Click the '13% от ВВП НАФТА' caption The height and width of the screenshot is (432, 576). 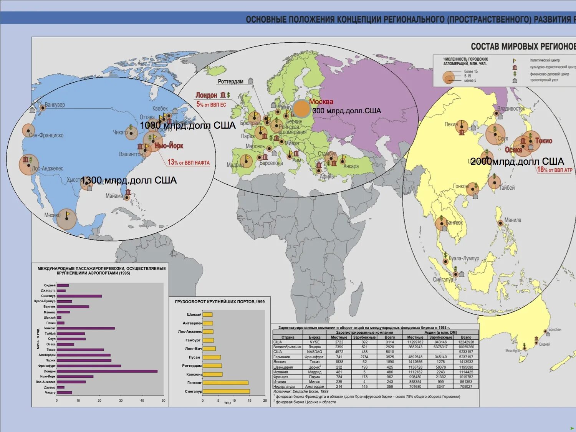click(189, 162)
